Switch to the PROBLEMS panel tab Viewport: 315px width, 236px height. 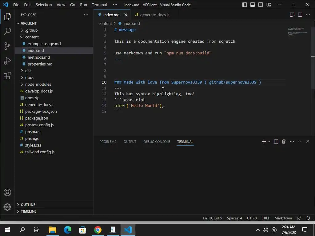(x=108, y=142)
